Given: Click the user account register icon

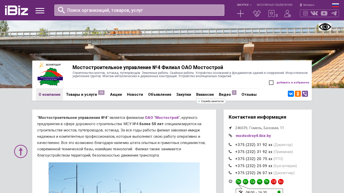Looking at the screenshot, I should click(x=288, y=14).
